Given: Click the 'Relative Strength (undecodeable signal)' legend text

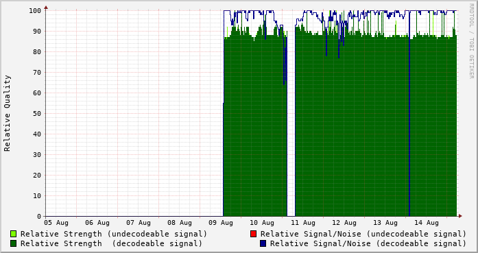Looking at the screenshot, I should 114,234.
